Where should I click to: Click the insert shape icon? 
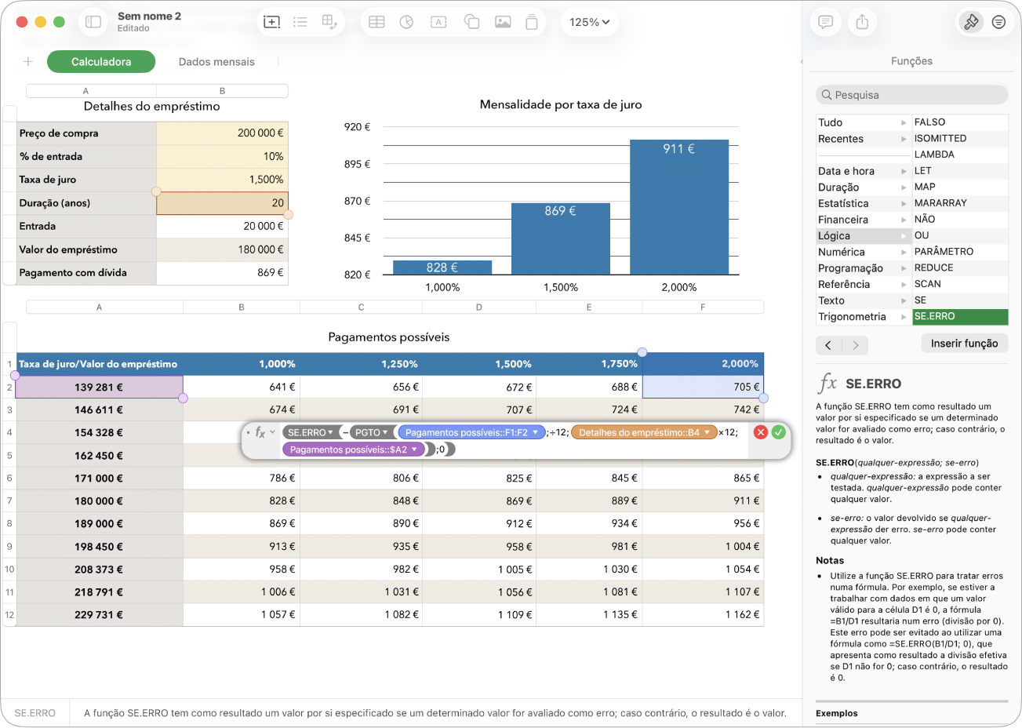coord(471,22)
